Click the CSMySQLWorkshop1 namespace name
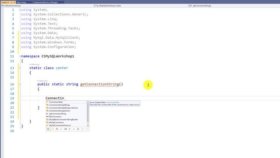This screenshot has width=280, height=158. [58, 56]
